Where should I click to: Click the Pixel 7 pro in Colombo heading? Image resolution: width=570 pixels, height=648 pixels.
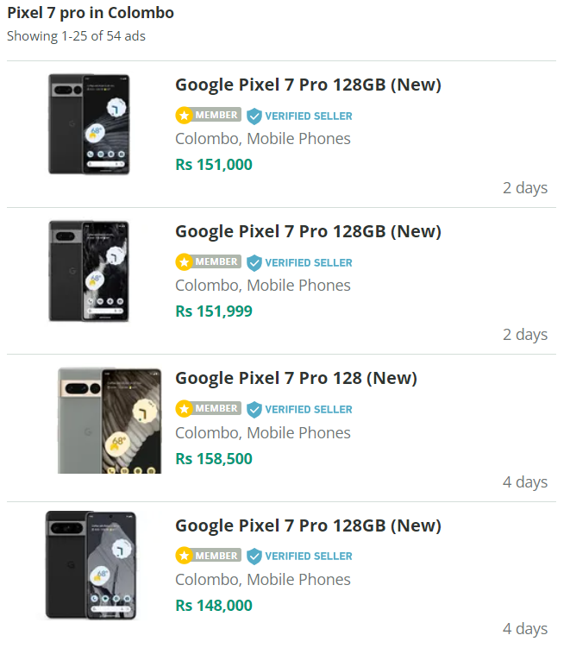(x=91, y=13)
